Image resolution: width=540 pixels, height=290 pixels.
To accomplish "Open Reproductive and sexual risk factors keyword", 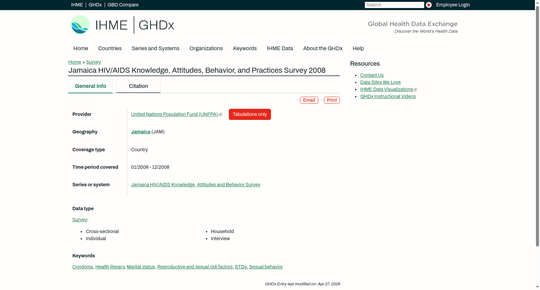I will 195,267.
